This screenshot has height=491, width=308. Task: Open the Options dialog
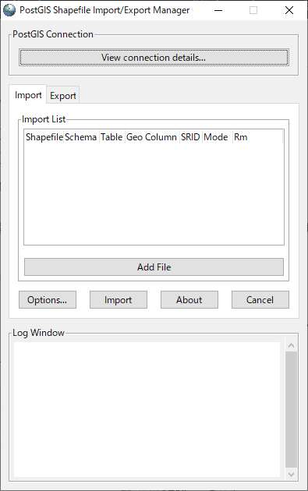pos(48,300)
